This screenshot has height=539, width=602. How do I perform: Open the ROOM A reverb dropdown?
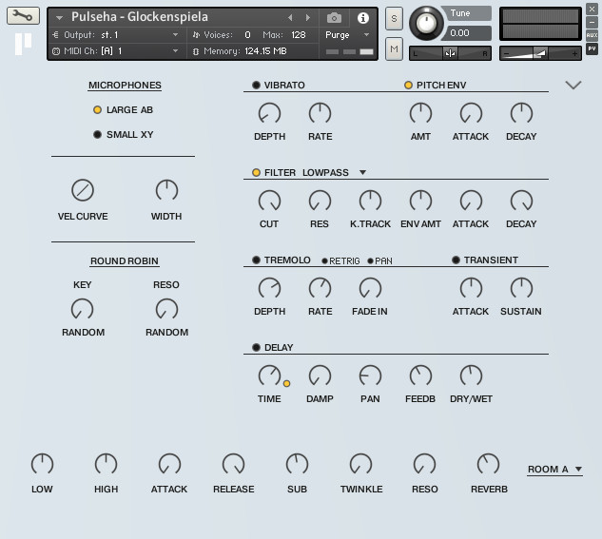[578, 470]
